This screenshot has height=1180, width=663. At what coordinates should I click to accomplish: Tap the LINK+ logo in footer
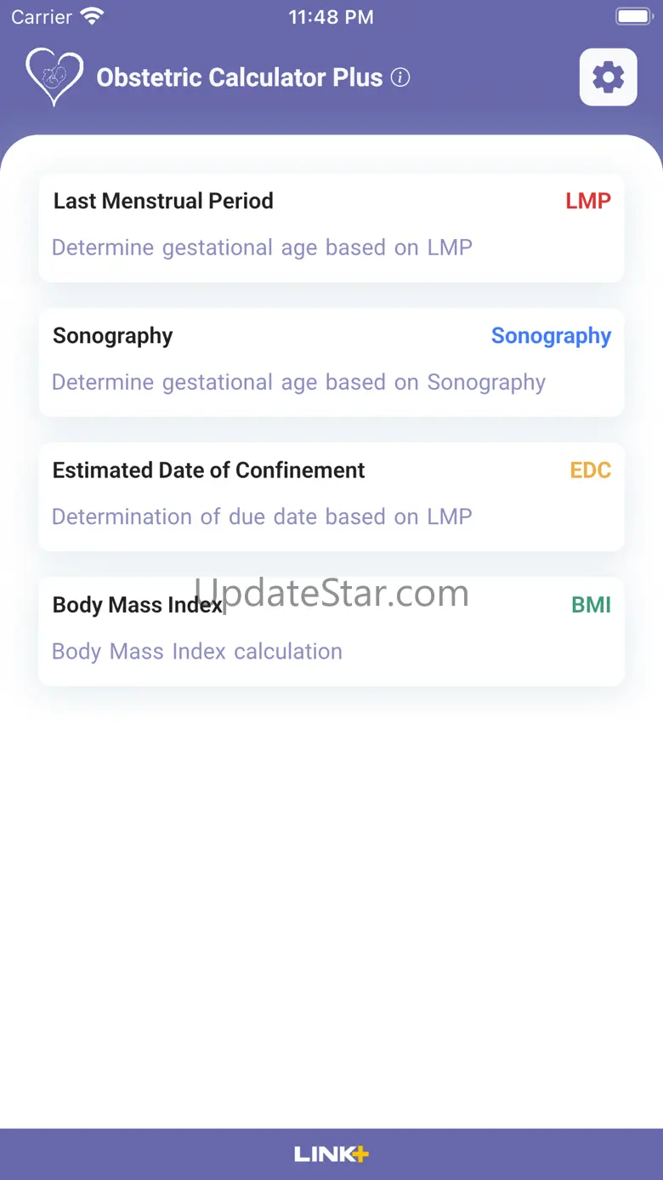(x=331, y=1154)
